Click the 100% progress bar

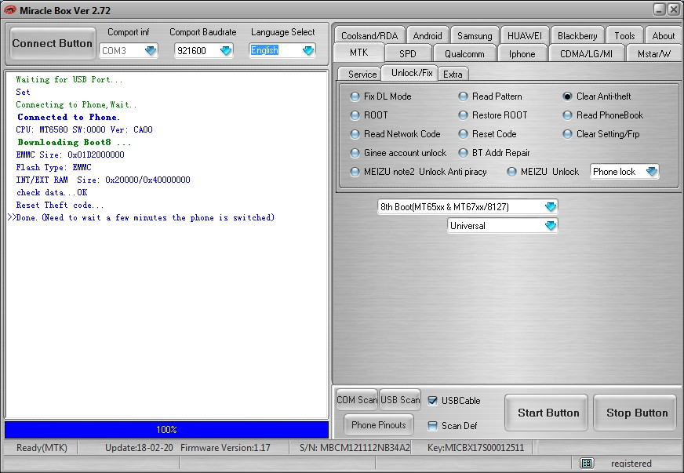[166, 429]
